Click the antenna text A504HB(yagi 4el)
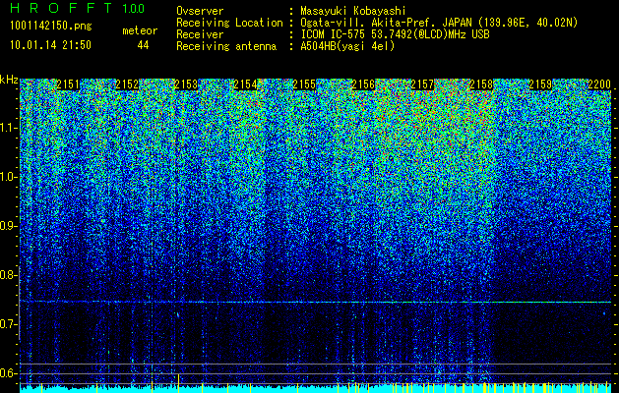 pyautogui.click(x=347, y=46)
